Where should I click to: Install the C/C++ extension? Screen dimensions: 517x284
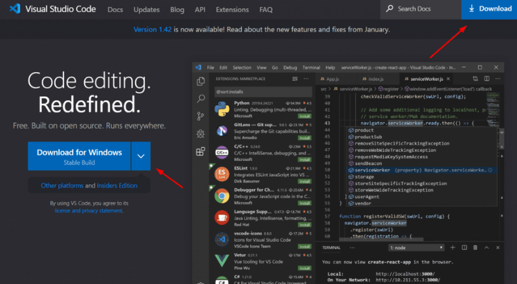(304, 160)
